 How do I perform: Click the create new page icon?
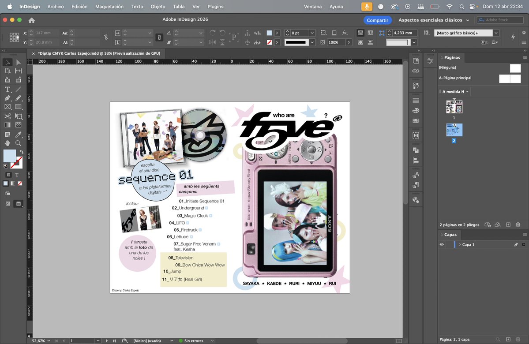tap(508, 224)
